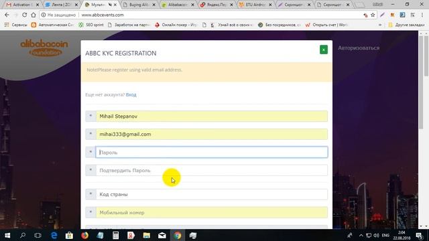
Task: Open the Сервисы apps bookmark
Action: point(15,25)
